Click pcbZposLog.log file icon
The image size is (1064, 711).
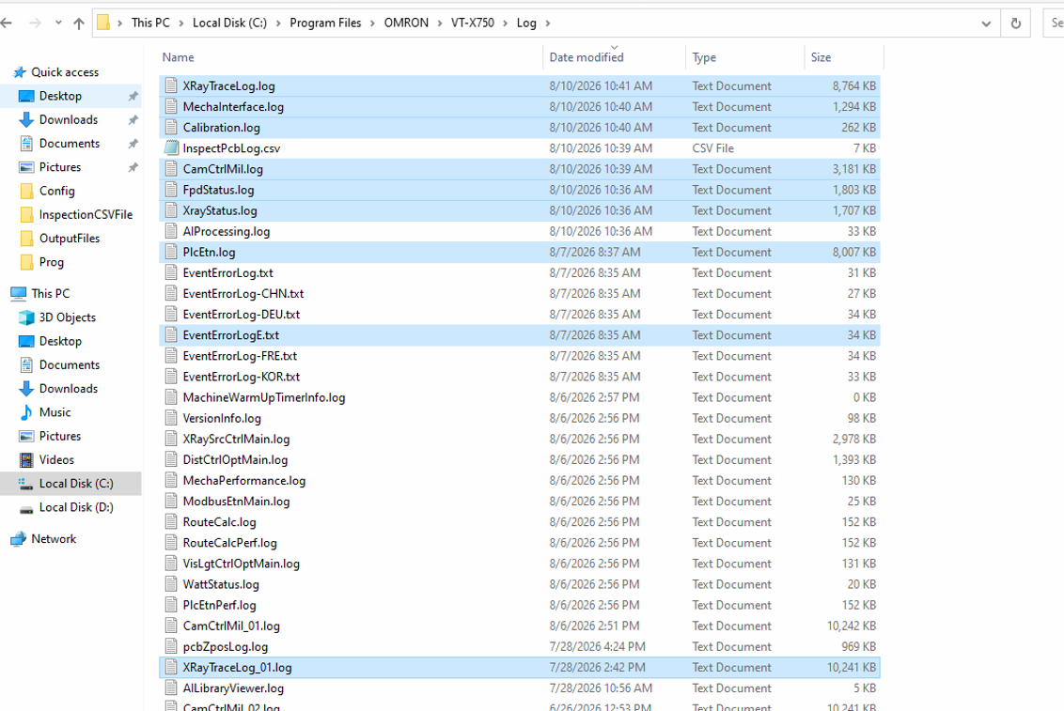[x=171, y=646]
